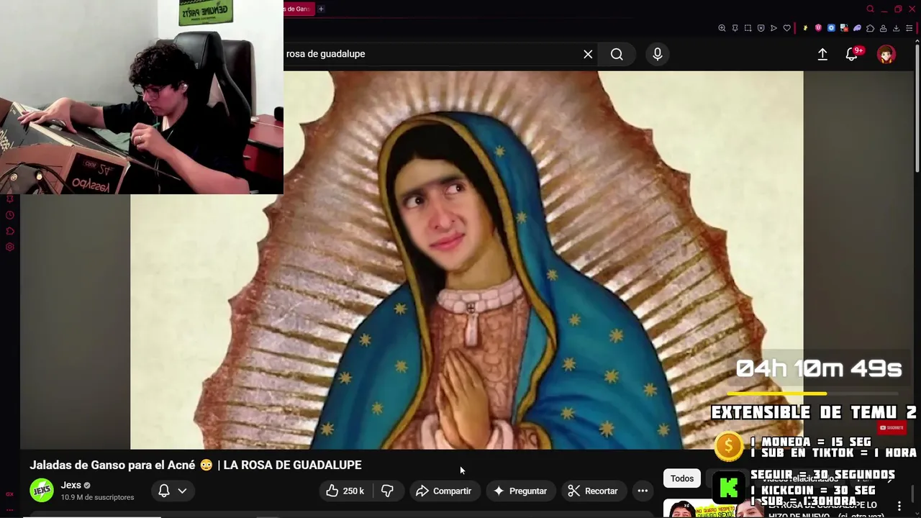Viewport: 921px width, 518px height.
Task: Dislike the video with thumbs-down
Action: pos(388,491)
